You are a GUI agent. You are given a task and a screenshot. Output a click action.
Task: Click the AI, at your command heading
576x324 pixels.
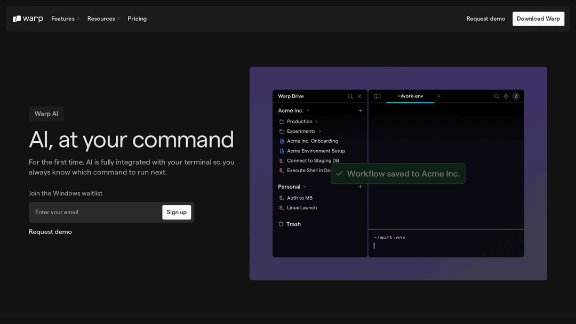[131, 140]
